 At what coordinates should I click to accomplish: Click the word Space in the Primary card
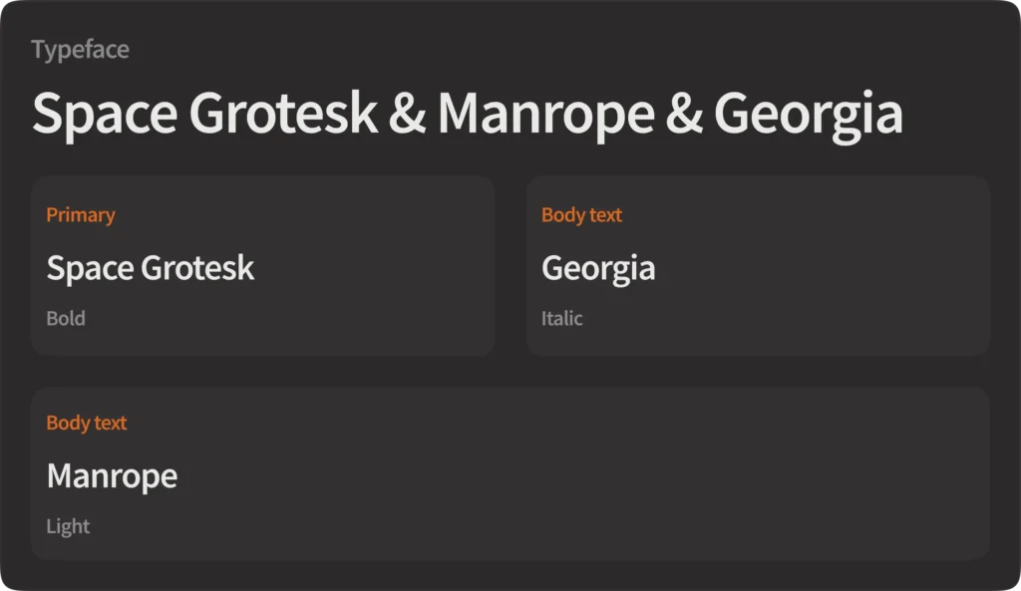(89, 268)
